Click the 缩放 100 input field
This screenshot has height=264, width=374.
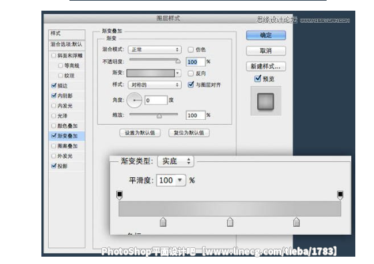pos(195,115)
